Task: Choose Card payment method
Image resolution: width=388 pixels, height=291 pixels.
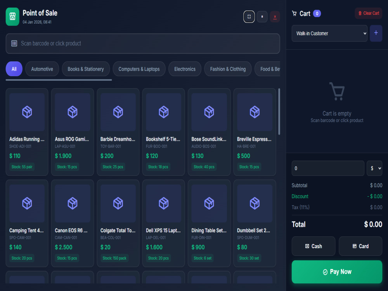Action: (360, 246)
